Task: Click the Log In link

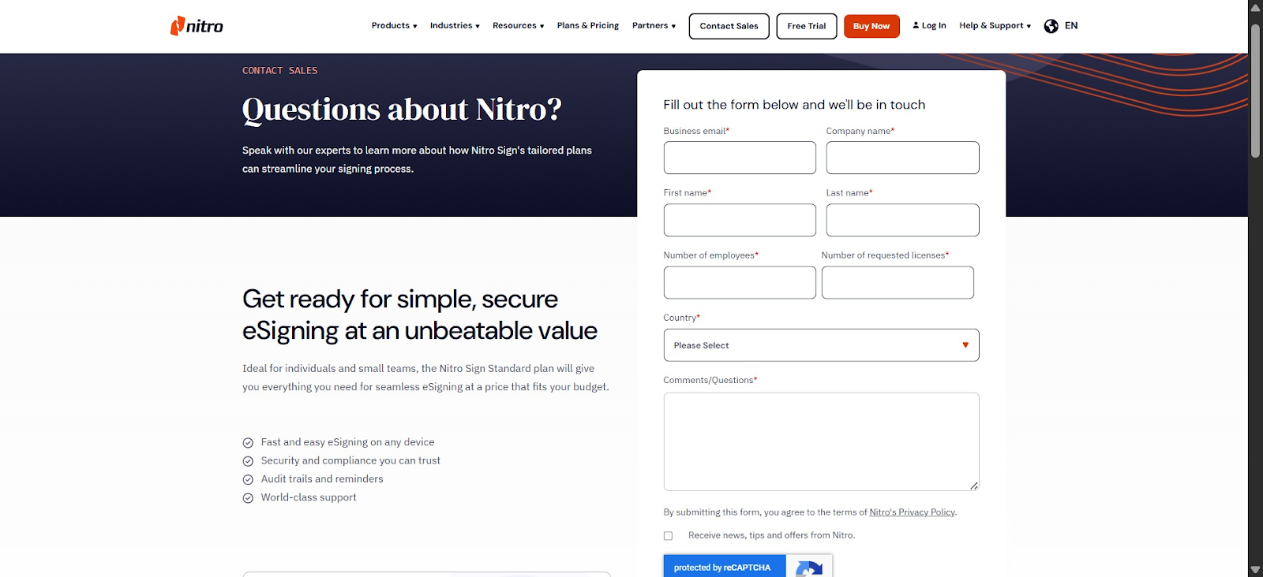Action: tap(929, 26)
